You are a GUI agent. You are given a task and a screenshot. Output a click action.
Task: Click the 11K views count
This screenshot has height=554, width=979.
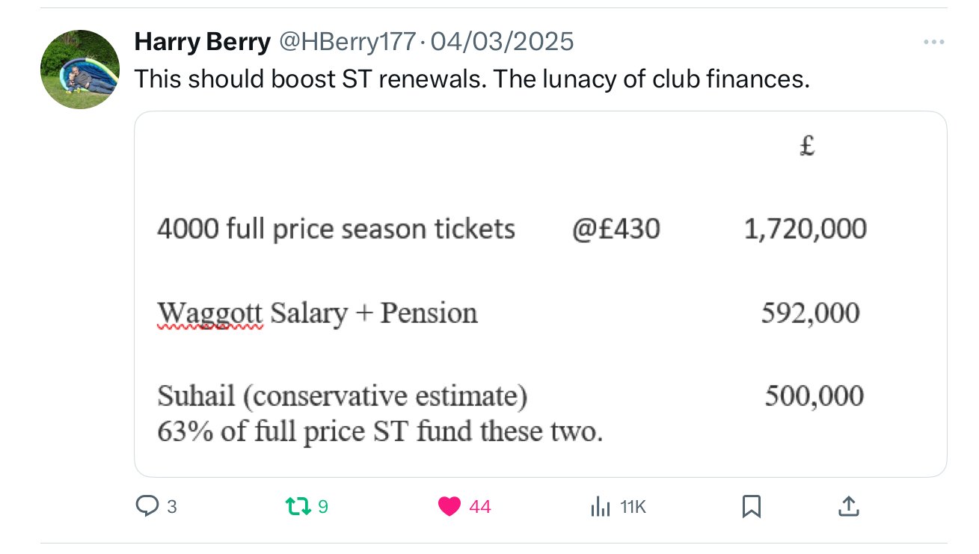[x=633, y=508]
